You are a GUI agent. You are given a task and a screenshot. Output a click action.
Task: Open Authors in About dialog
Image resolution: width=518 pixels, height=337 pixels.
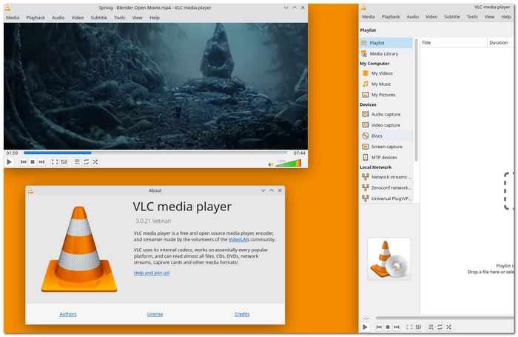click(x=68, y=314)
